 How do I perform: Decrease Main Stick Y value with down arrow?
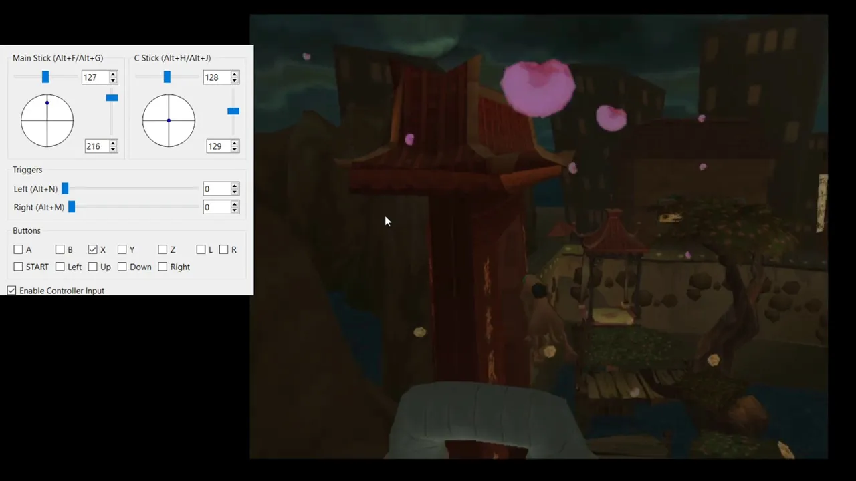tap(113, 150)
